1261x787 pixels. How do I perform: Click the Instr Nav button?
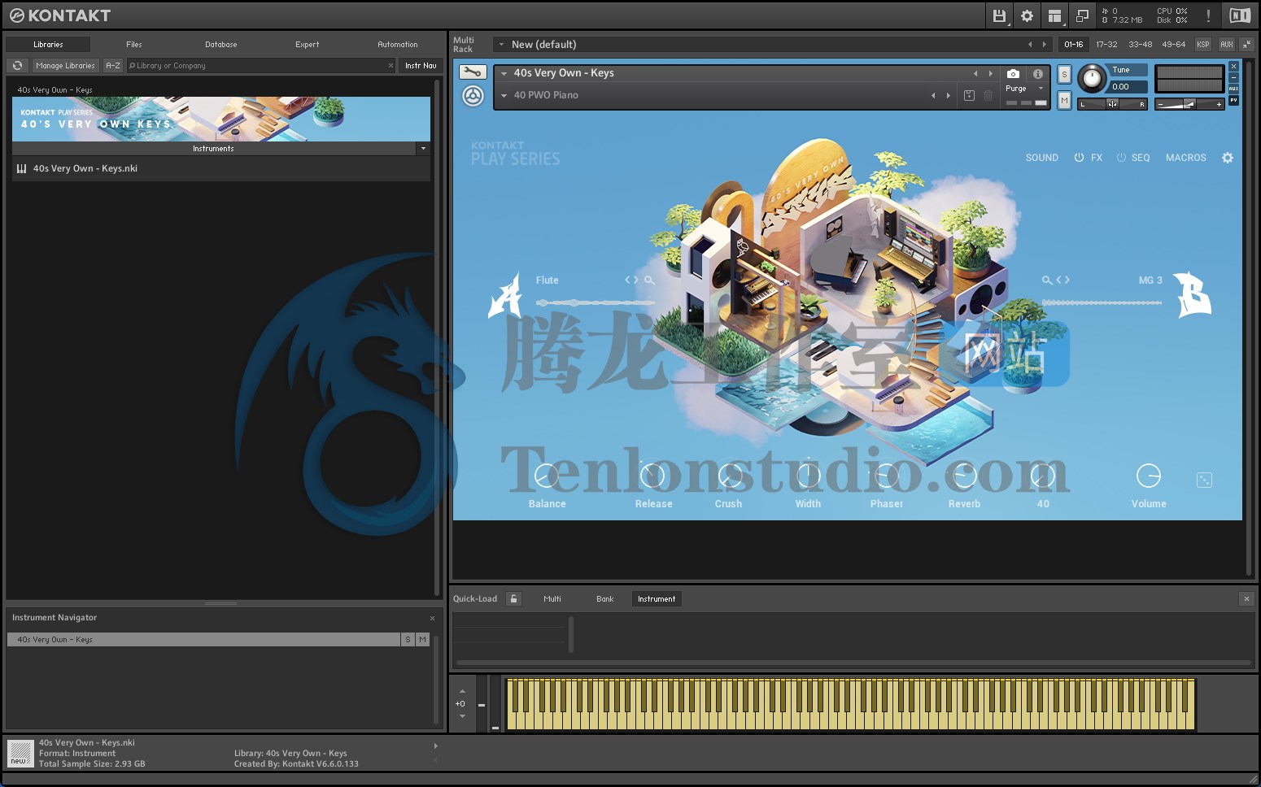coord(421,66)
